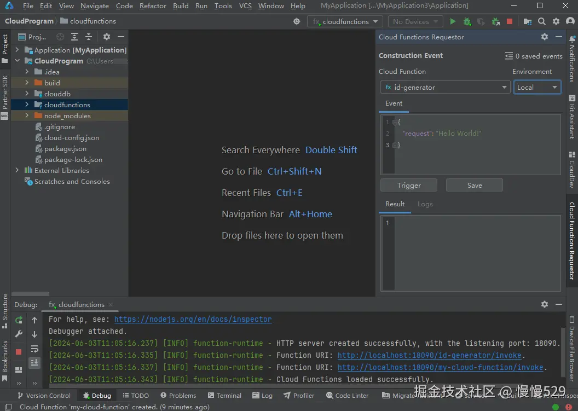Open Project panel options gear
578x411 pixels.
107,37
